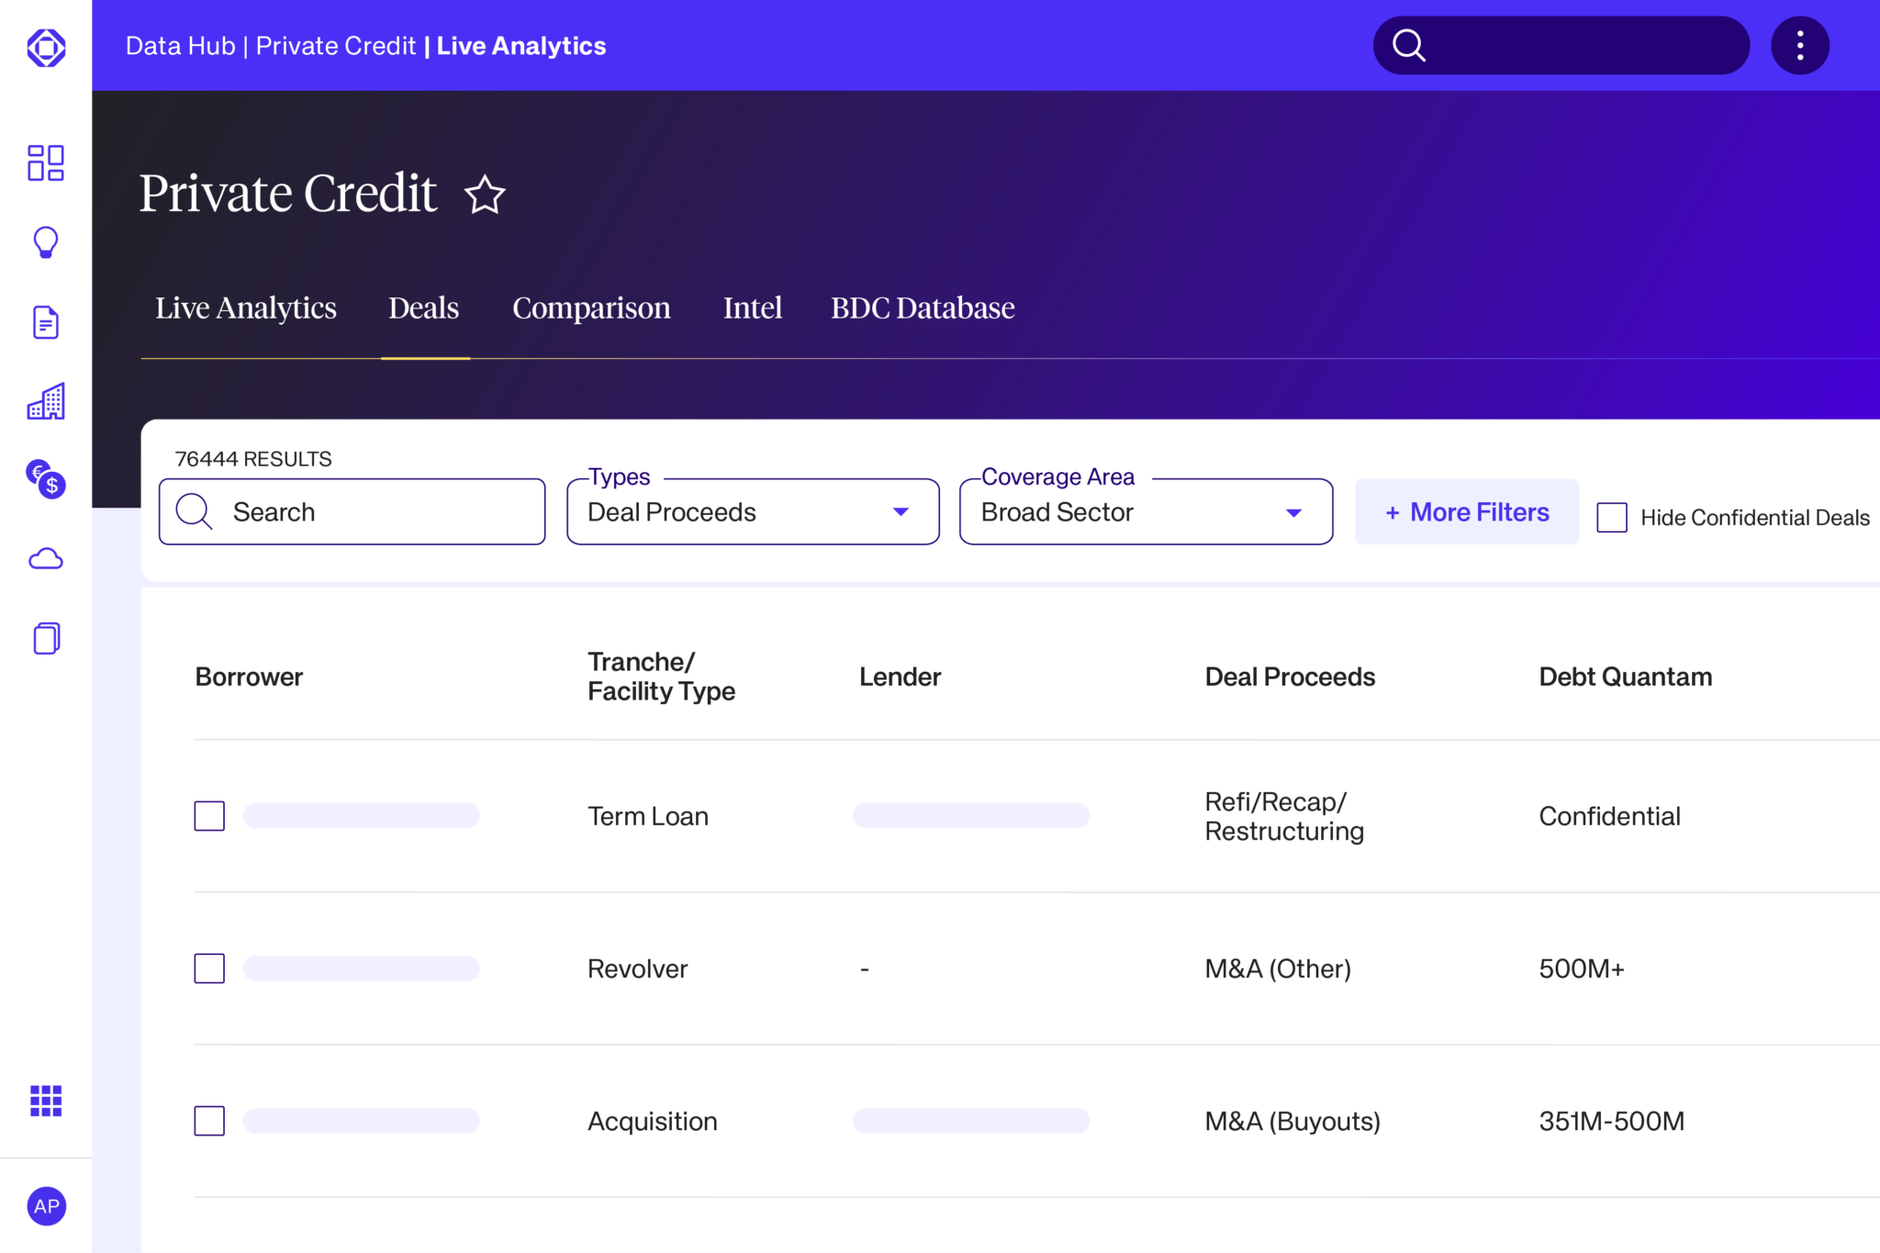Click Data Hub in the breadcrumb

(181, 46)
